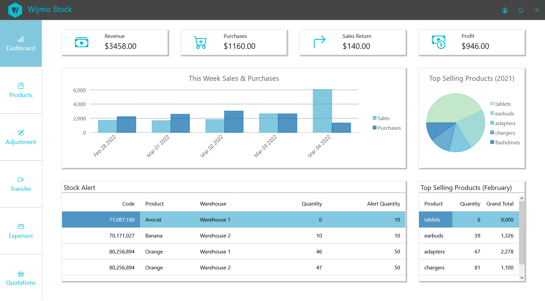This screenshot has height=301, width=545.
Task: Go to the Products sidebar tab
Action: (21, 90)
